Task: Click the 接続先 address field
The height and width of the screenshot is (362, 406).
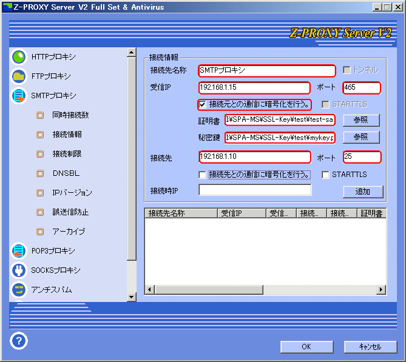Action: click(255, 157)
